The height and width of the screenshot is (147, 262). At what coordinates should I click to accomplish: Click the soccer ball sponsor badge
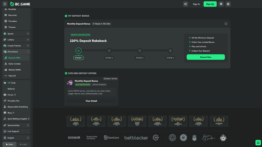[223, 138]
